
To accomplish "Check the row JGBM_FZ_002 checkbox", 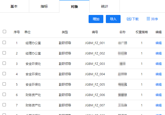I will pyautogui.click(x=4, y=53).
